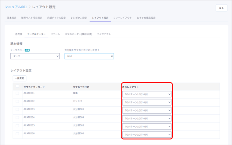This screenshot has height=145, width=232.
Task: Expand the テーマカラー dropdown
Action: point(35,56)
